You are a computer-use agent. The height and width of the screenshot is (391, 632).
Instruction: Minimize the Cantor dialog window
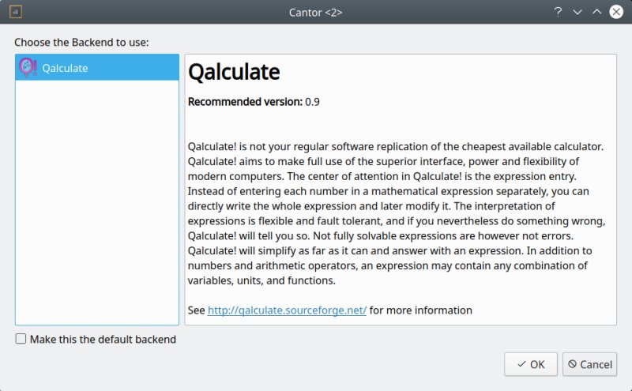[x=577, y=12]
